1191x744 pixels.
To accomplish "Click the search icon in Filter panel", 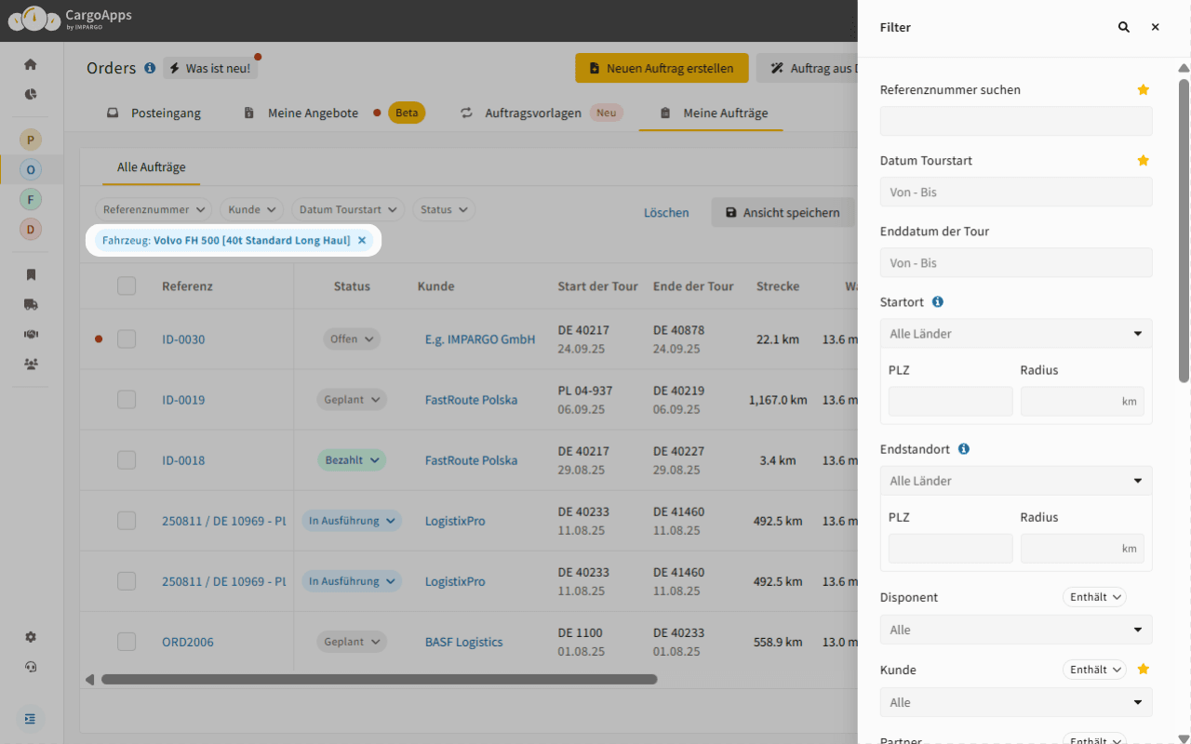I will [x=1124, y=28].
